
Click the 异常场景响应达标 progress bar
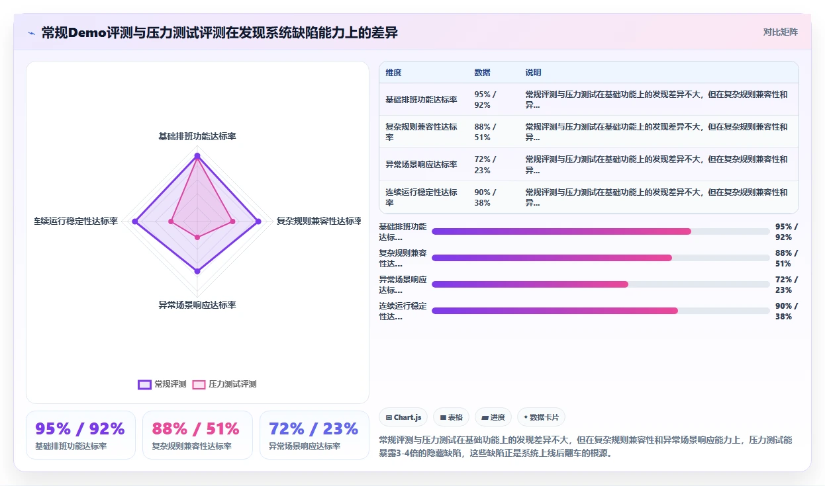pyautogui.click(x=601, y=284)
